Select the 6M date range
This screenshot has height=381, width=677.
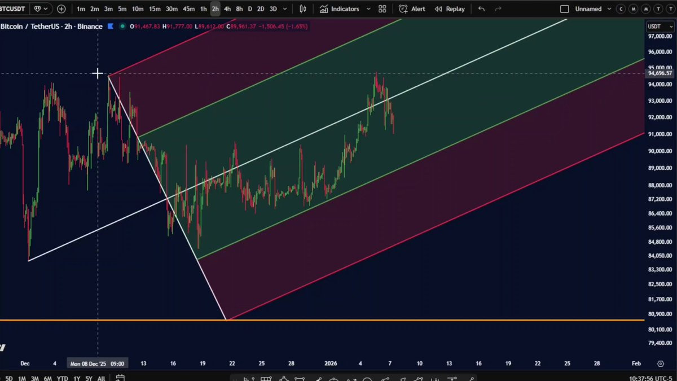coord(48,378)
